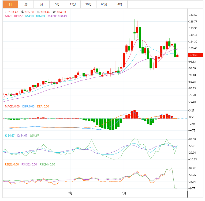Click the red 104.63 current price tag
Viewport: 205px width, 201px height.
pos(195,55)
